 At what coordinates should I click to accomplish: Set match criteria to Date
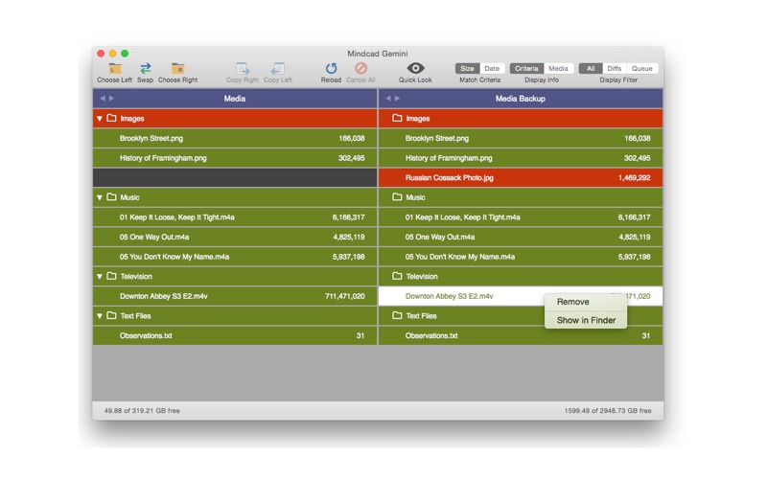(492, 68)
